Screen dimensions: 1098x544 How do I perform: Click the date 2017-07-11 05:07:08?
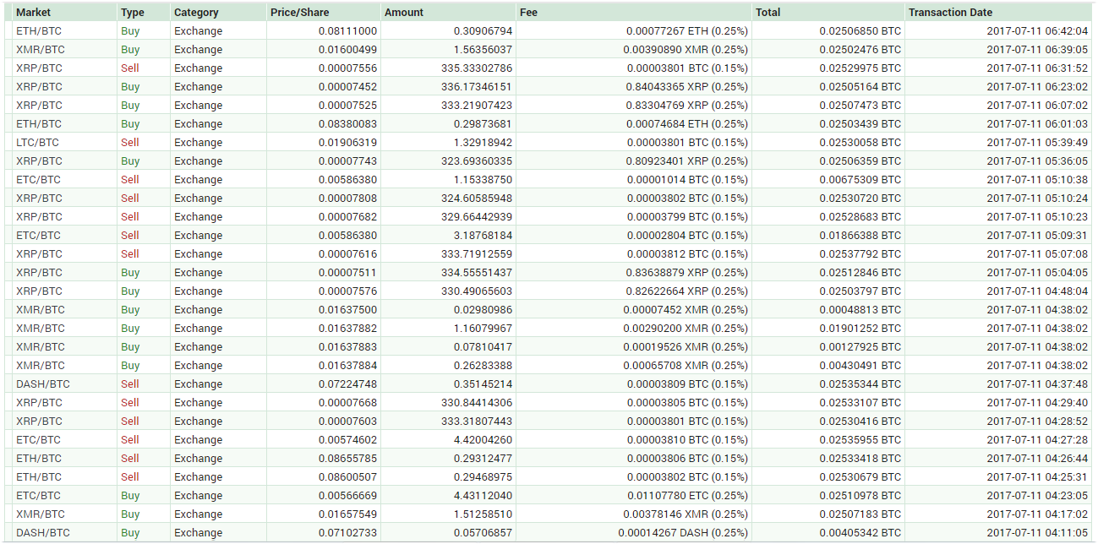[x=1037, y=254]
